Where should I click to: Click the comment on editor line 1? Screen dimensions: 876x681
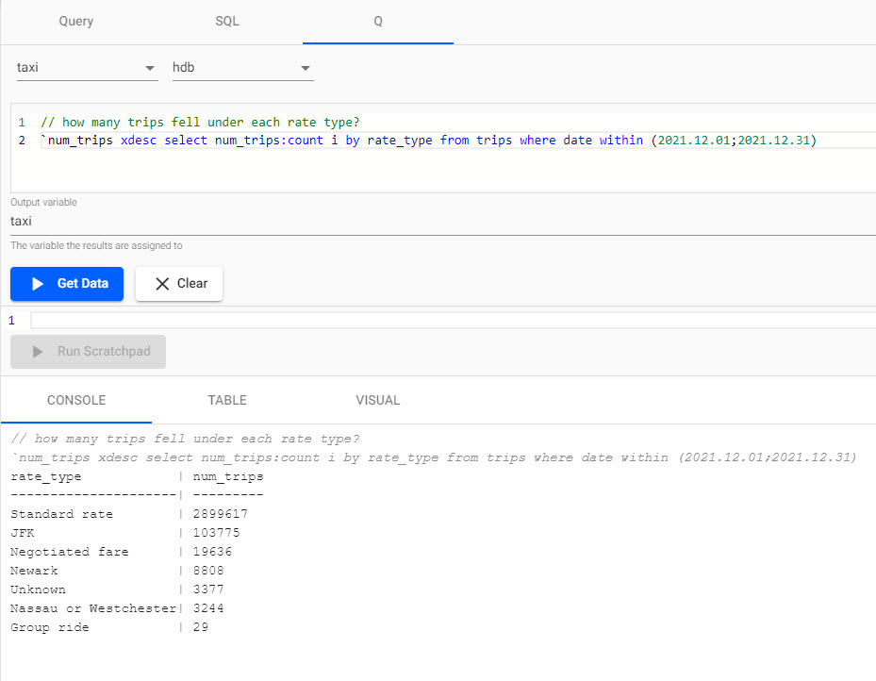pyautogui.click(x=200, y=123)
